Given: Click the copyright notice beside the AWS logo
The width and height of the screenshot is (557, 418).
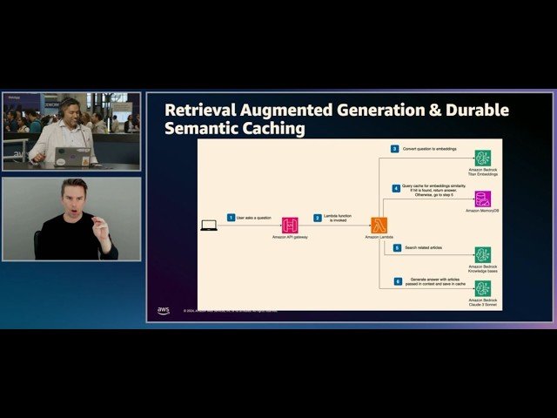Looking at the screenshot, I should coord(230,311).
